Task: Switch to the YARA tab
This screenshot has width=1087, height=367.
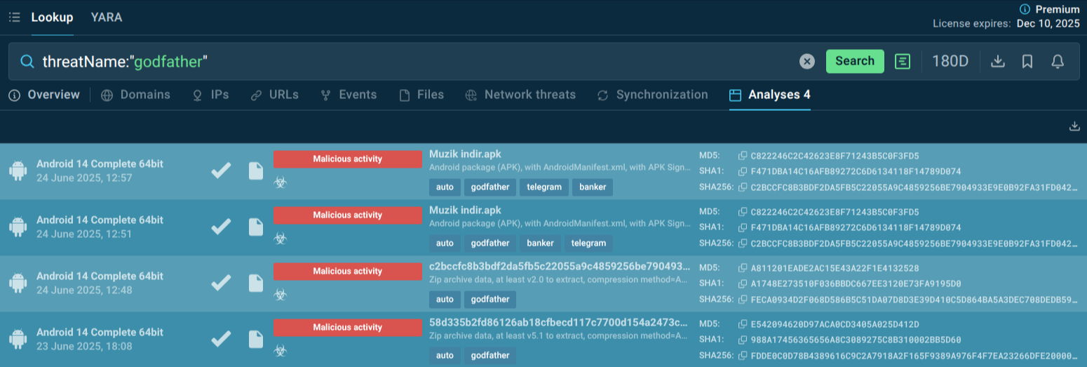Action: coord(107,18)
